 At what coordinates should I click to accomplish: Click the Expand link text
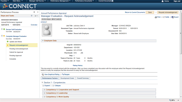tap(47, 86)
